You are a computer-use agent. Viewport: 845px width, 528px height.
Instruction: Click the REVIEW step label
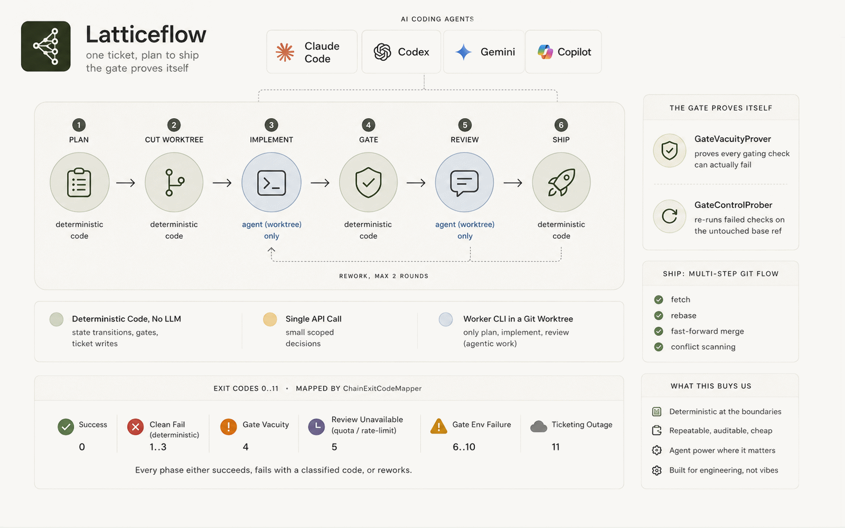(465, 140)
